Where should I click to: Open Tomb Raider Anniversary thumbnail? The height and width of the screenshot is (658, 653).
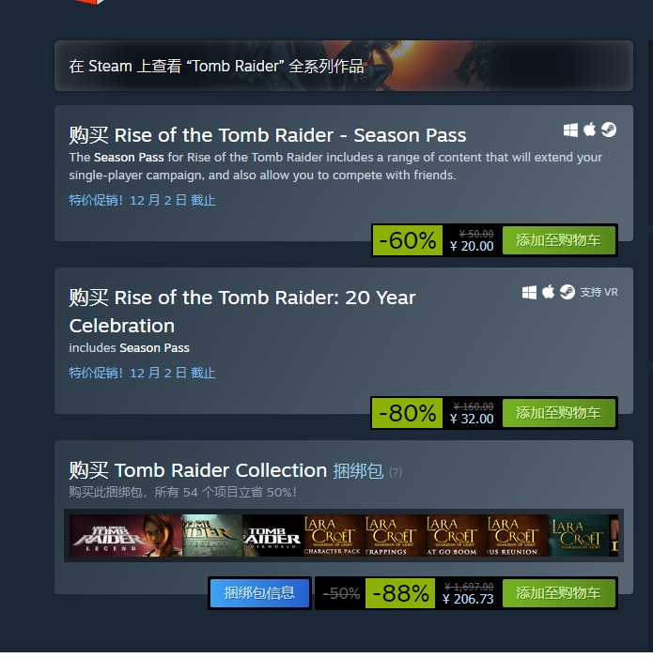coord(212,535)
